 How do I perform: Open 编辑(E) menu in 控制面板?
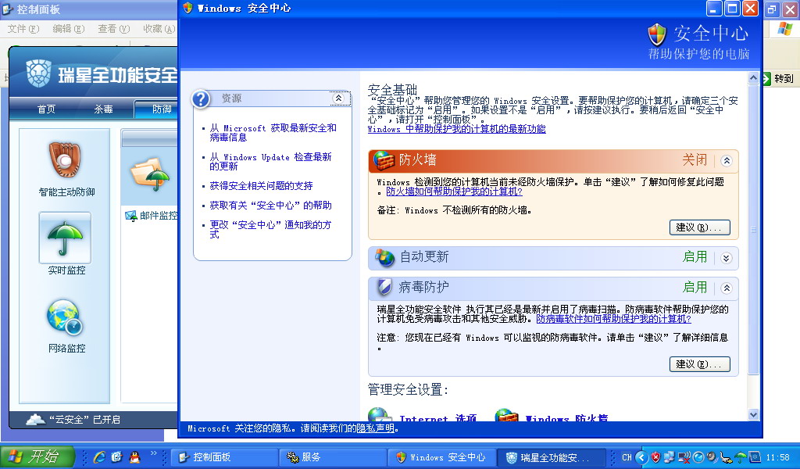point(69,29)
